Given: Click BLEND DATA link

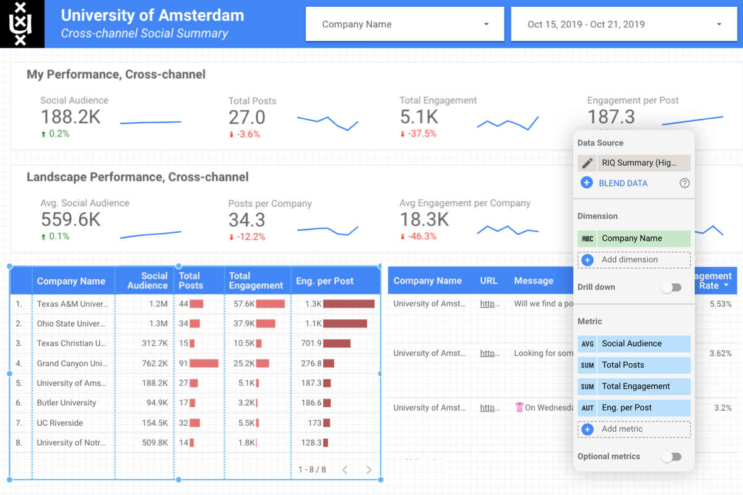Looking at the screenshot, I should [623, 183].
